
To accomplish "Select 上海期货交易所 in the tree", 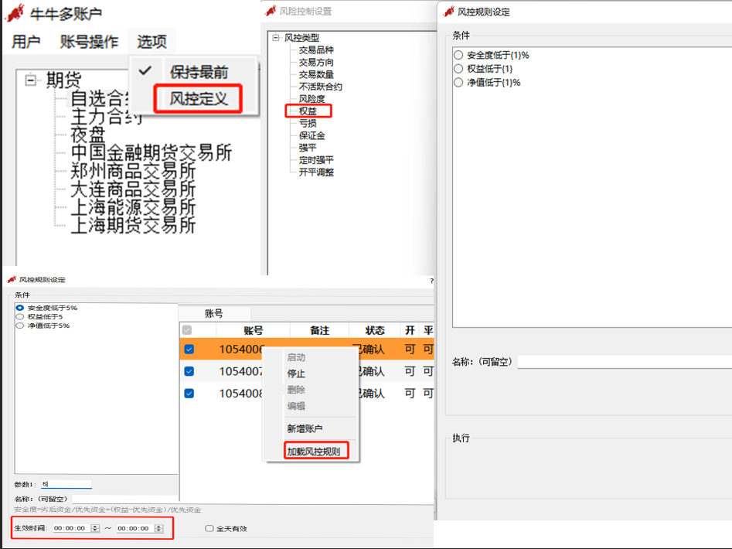I will point(133,226).
